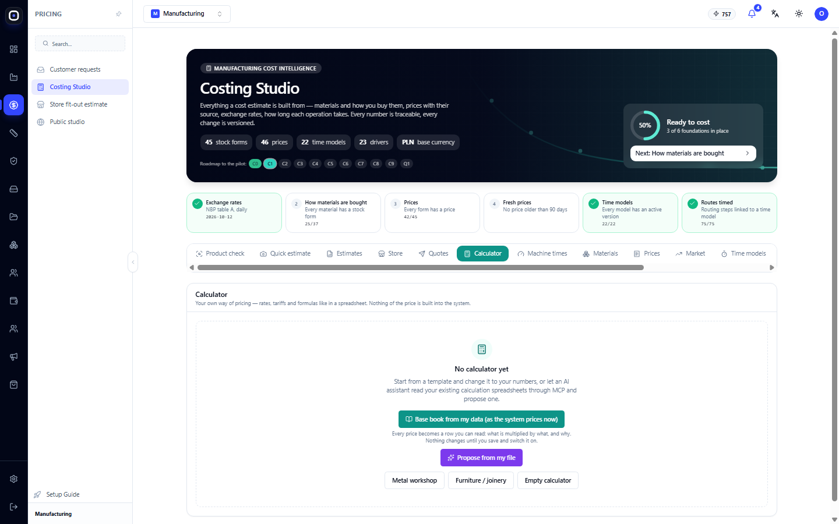Switch to the Quick estimate tab
This screenshot has width=839, height=524.
tap(285, 253)
